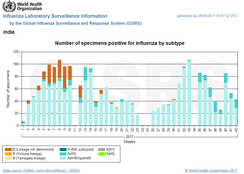This screenshot has width=244, height=174.
Task: Expand the India country heading
Action: (x=9, y=32)
